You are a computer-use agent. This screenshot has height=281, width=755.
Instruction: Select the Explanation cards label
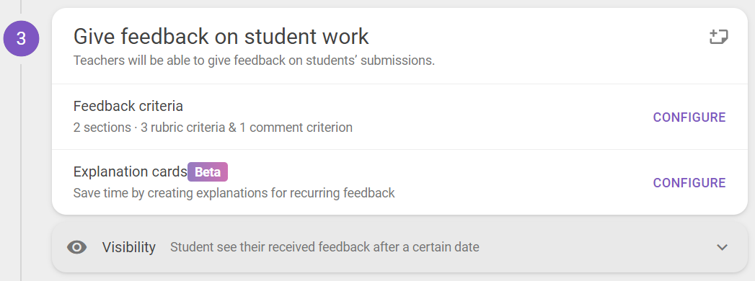click(x=130, y=171)
